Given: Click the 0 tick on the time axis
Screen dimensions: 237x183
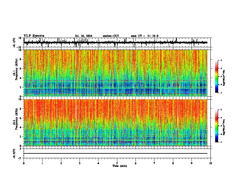Looking at the screenshot, I should pyautogui.click(x=24, y=163).
